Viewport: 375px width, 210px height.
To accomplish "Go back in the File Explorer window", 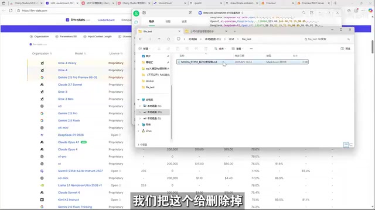I will [141, 39].
